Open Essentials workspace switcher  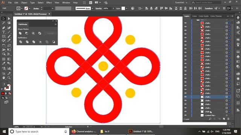tap(181, 3)
